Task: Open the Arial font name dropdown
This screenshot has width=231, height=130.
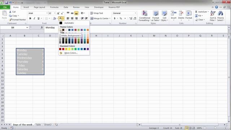Action: tap(47, 13)
